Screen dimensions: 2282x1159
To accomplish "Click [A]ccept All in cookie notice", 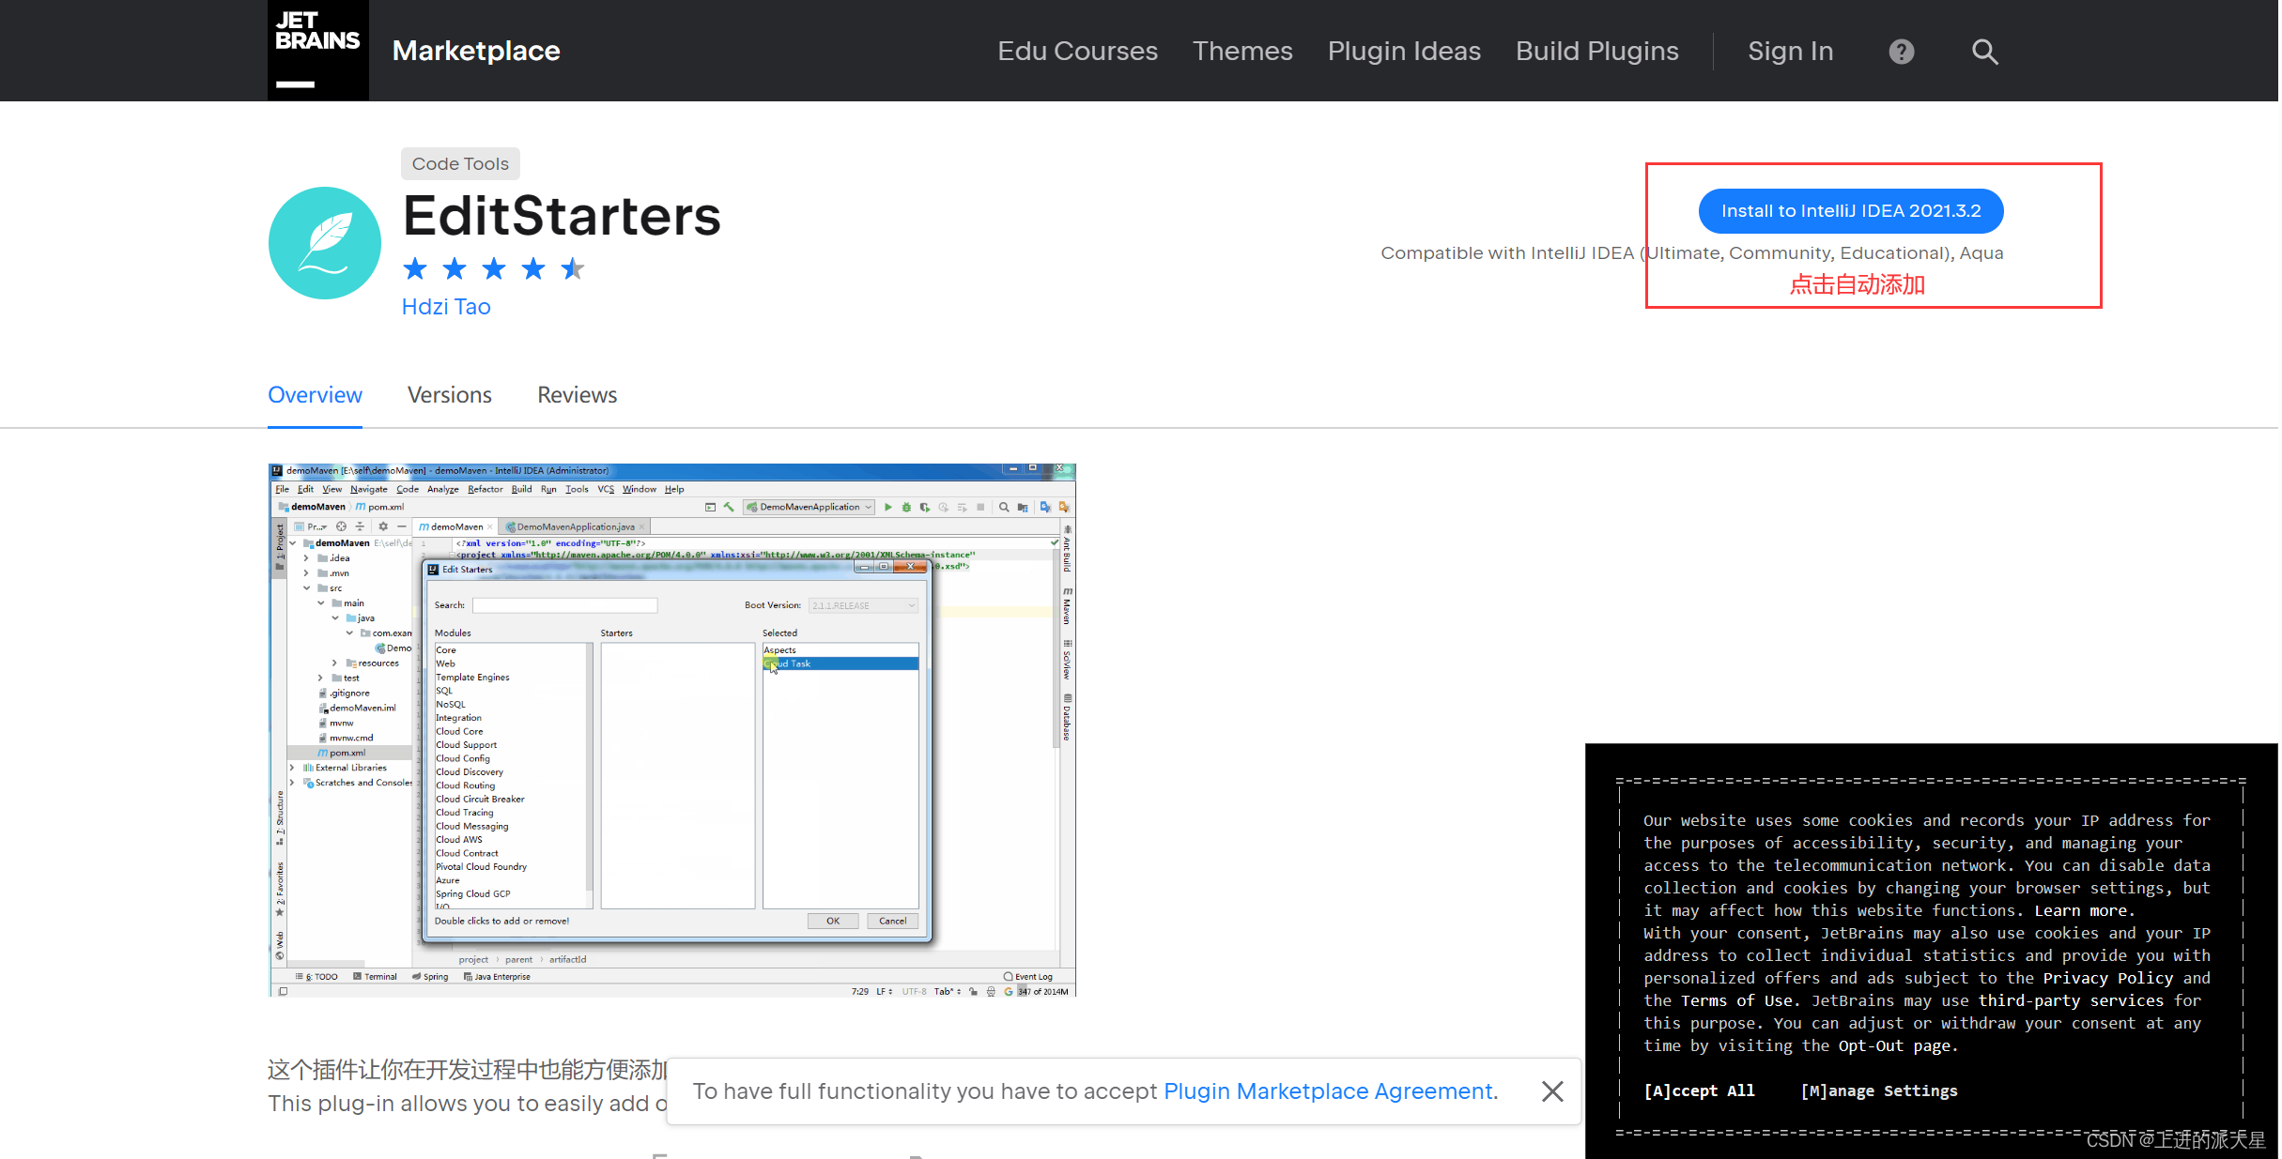I will tap(1699, 1090).
